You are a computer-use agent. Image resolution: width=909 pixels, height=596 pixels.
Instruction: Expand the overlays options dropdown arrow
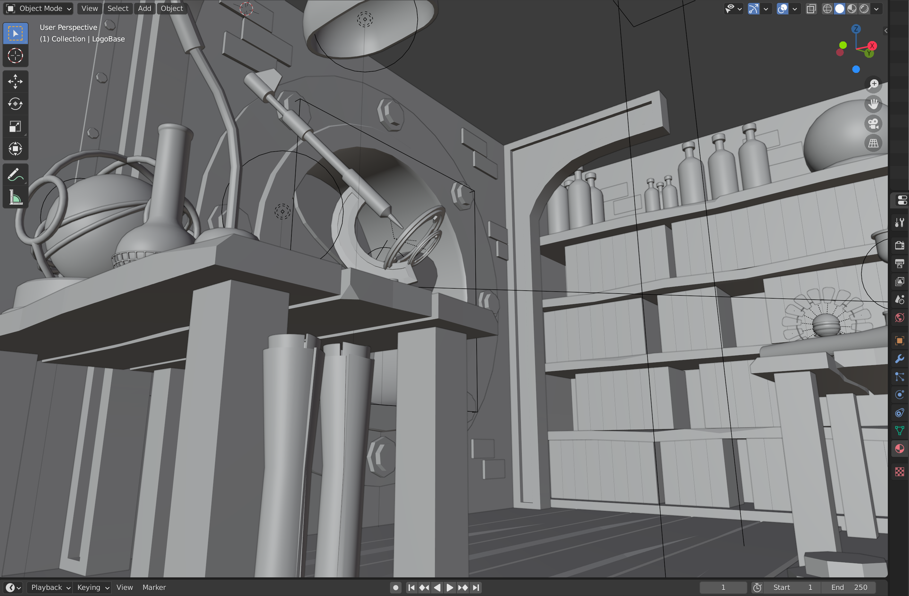(x=795, y=9)
